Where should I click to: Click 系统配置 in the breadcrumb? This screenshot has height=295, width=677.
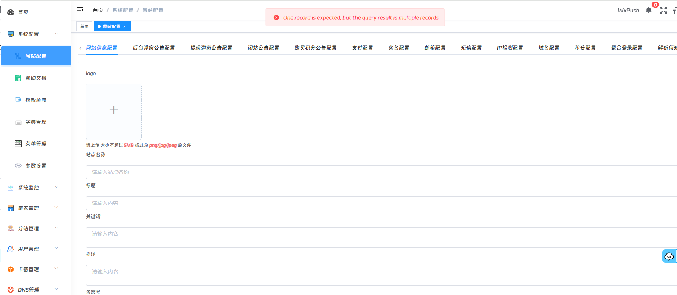[x=123, y=10]
